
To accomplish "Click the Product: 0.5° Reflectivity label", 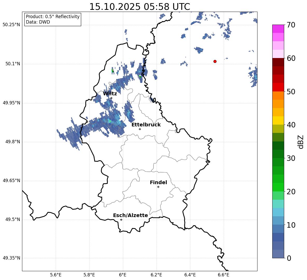I will coord(53,16).
